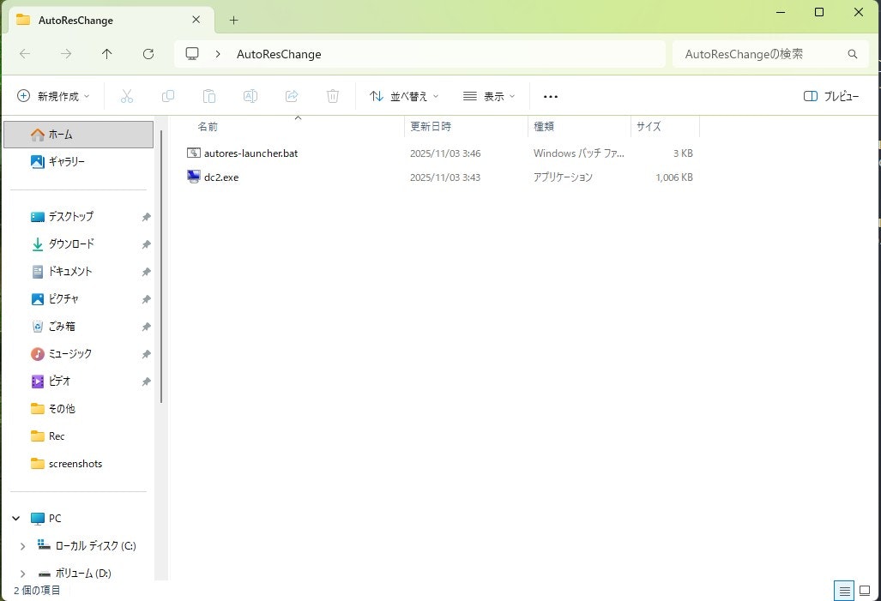This screenshot has width=881, height=601.
Task: Sort by 種類 column header
Action: (x=543, y=126)
